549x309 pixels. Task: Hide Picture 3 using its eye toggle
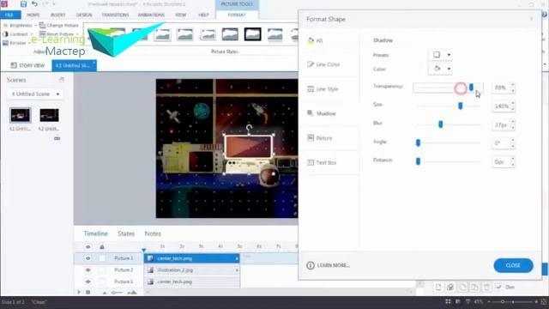point(87,258)
